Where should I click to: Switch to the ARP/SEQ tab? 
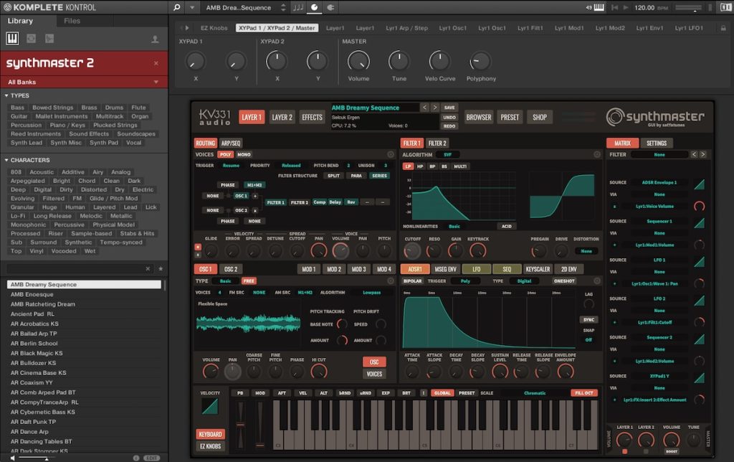(x=230, y=143)
